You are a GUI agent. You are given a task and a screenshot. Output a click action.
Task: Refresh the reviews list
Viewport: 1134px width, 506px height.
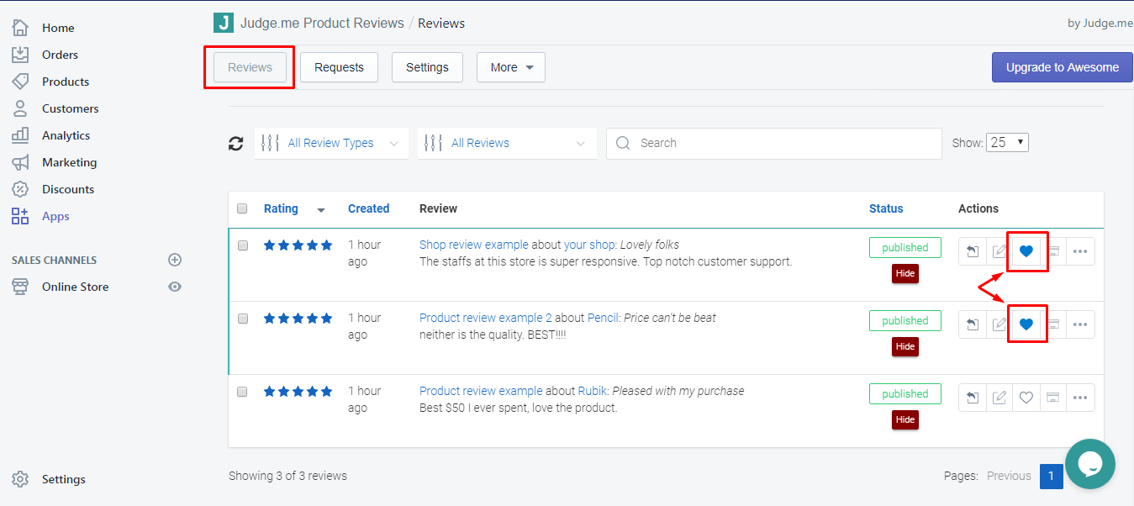236,143
